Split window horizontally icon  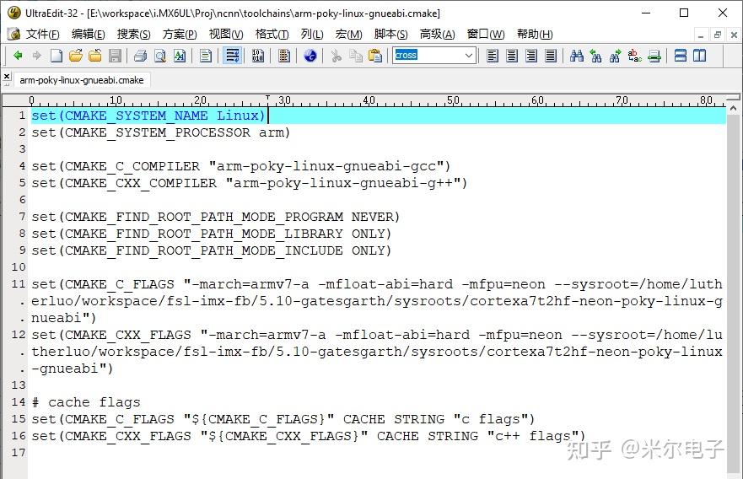pos(681,56)
